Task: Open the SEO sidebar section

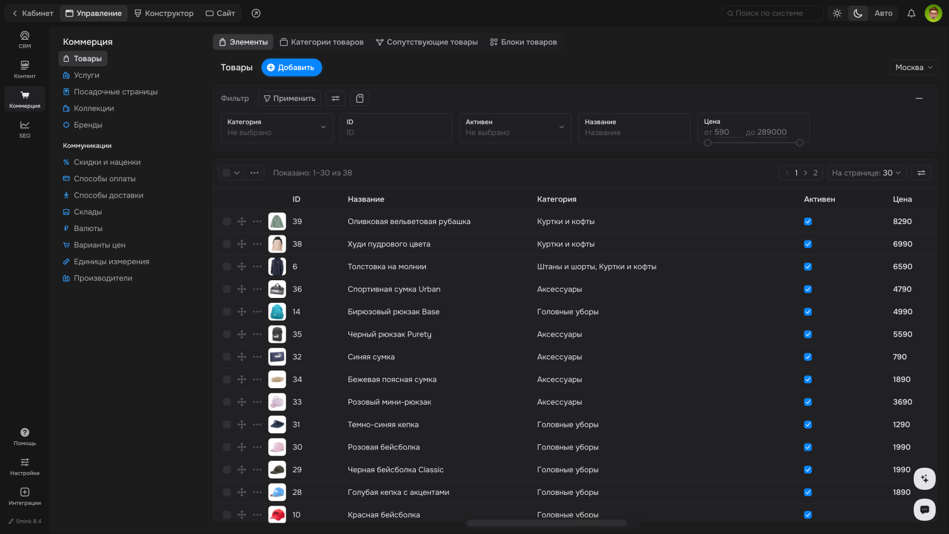Action: pyautogui.click(x=25, y=129)
